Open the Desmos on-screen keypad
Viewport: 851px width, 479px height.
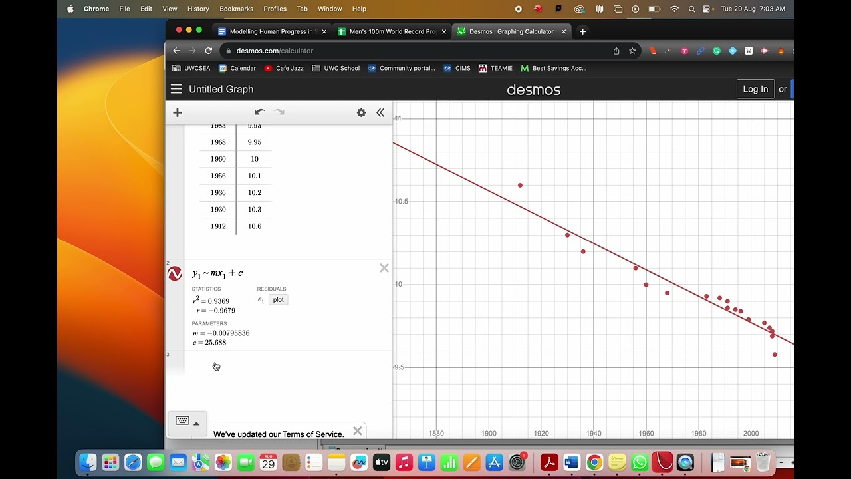[x=182, y=421]
